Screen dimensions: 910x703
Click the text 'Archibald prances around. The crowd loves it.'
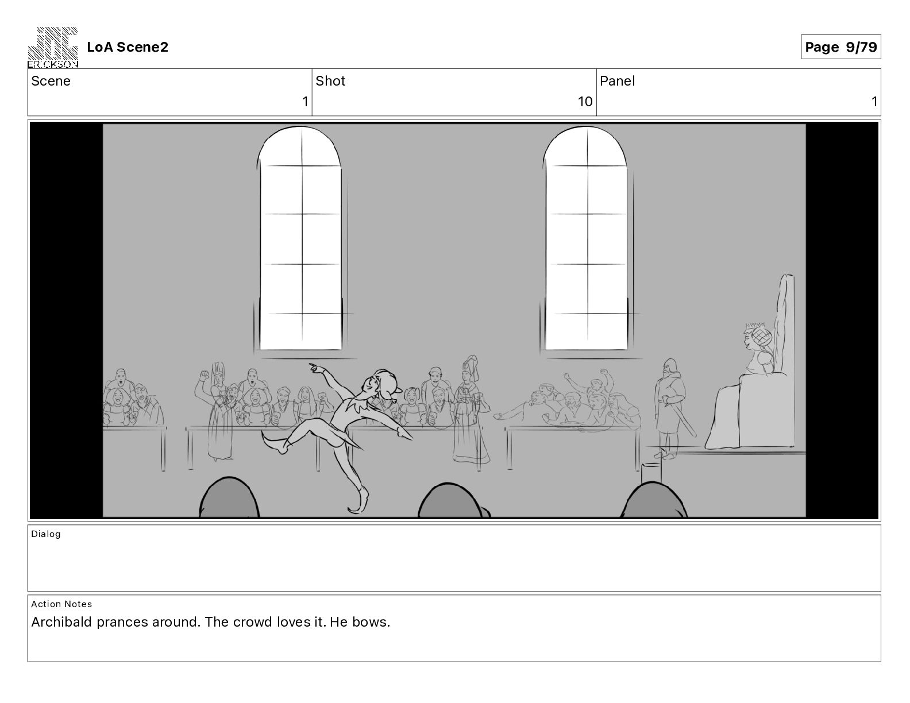(179, 622)
